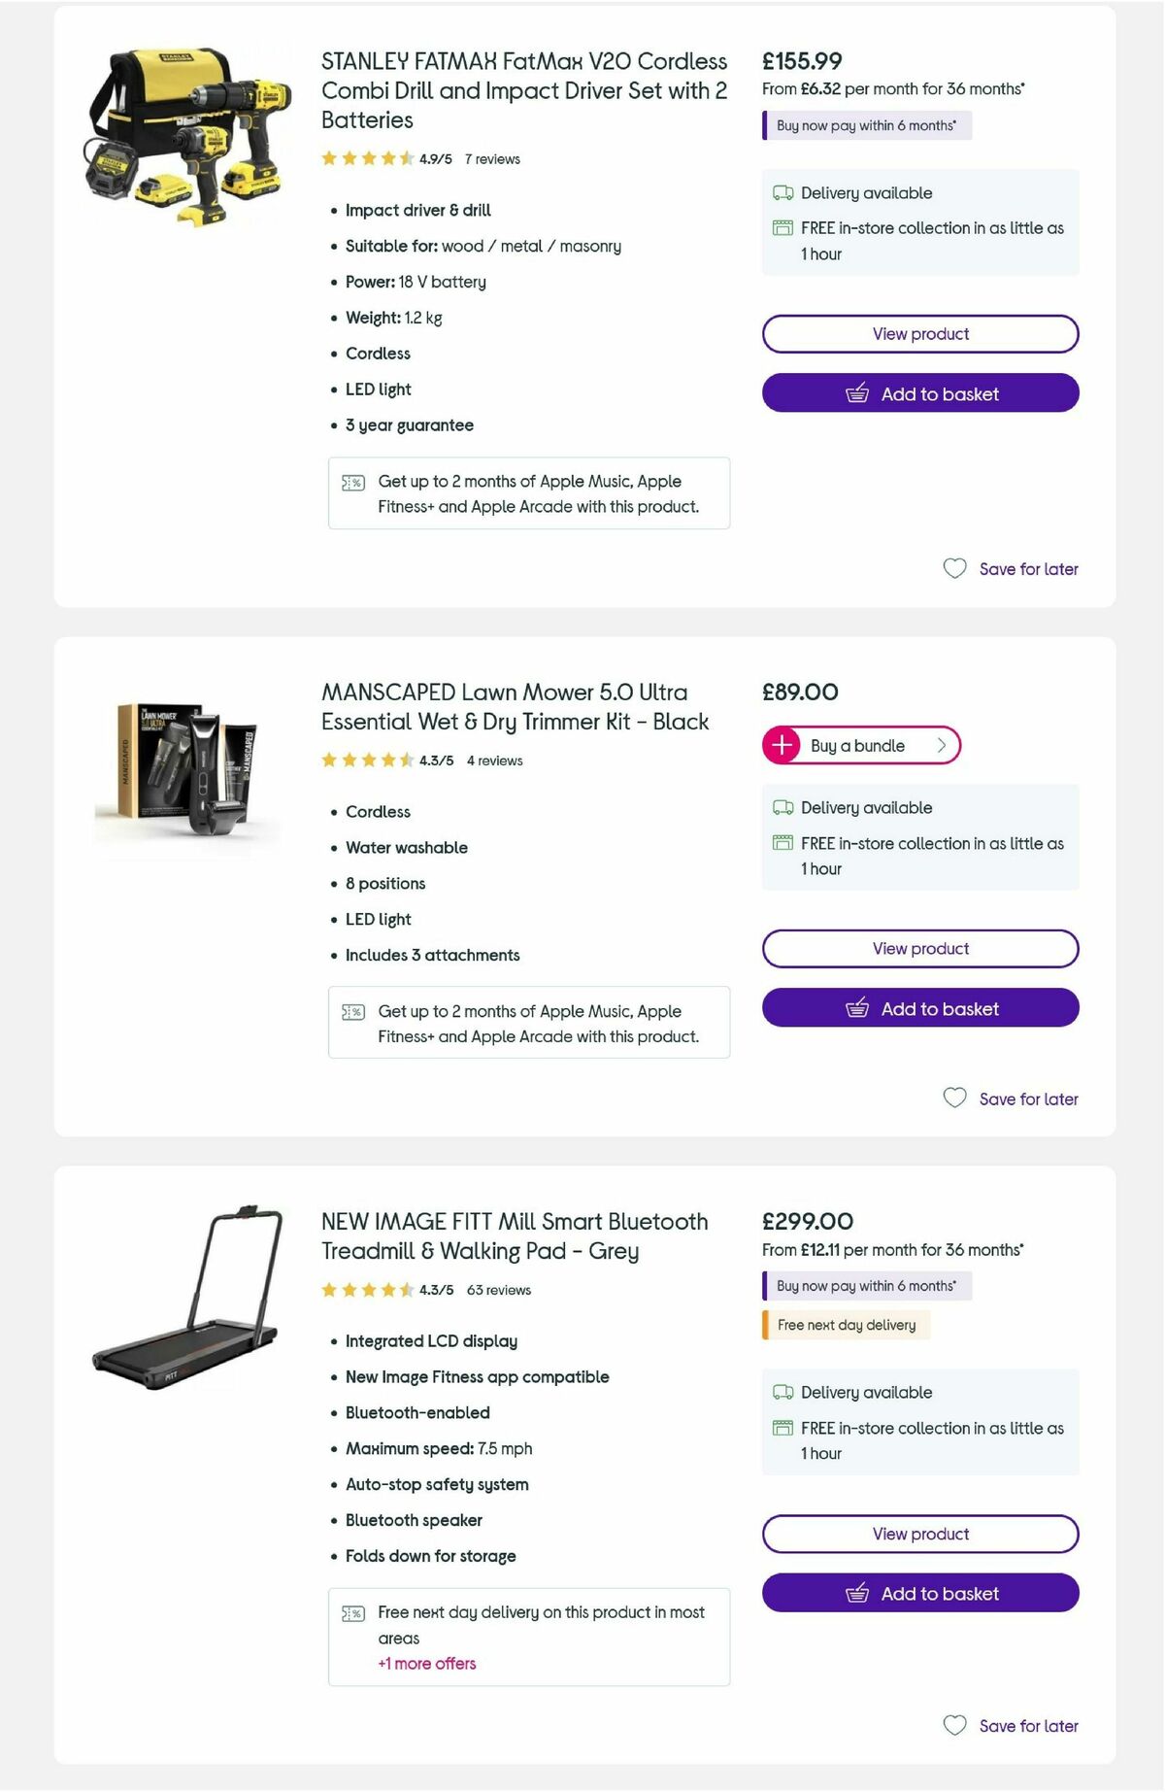Add the treadmill to basket
1165x1792 pixels.
pyautogui.click(x=919, y=1593)
